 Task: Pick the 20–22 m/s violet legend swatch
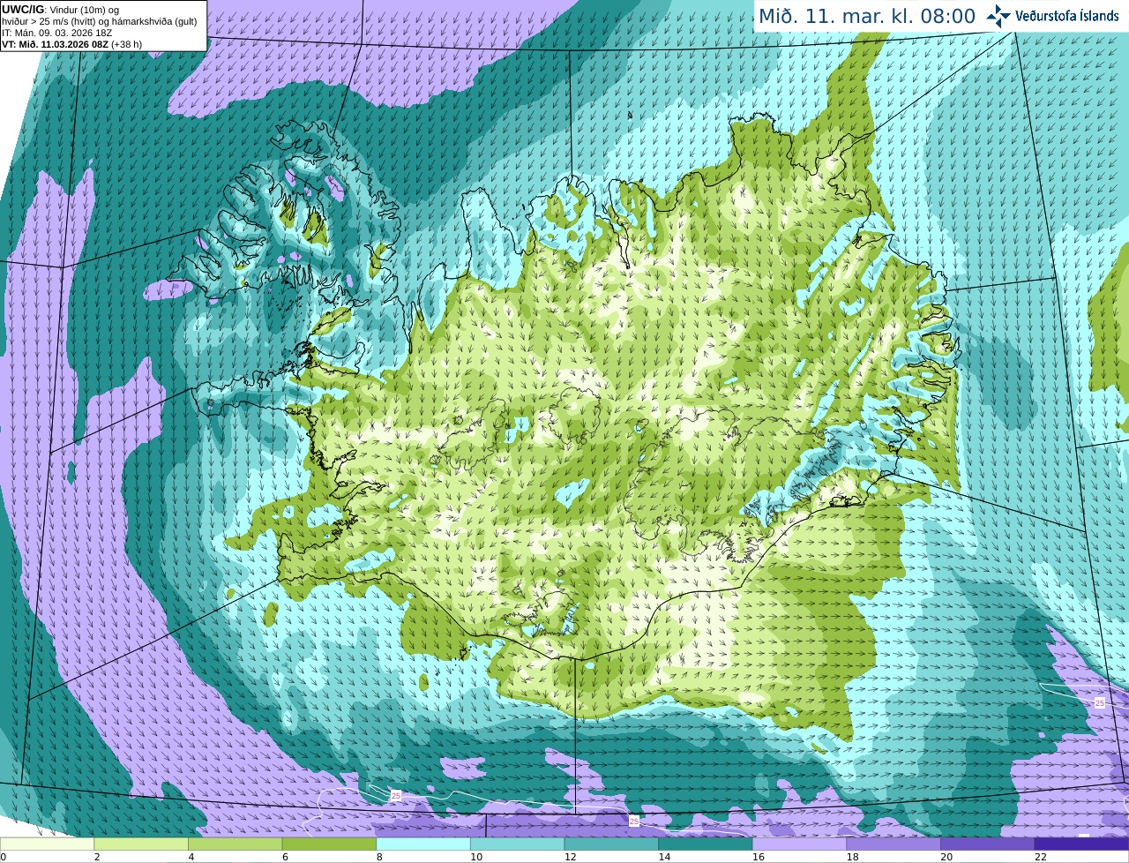(988, 844)
